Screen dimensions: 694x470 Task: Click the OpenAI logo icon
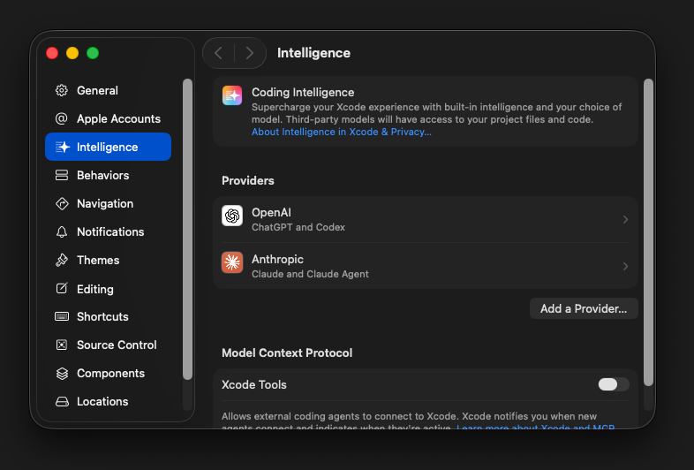click(232, 216)
